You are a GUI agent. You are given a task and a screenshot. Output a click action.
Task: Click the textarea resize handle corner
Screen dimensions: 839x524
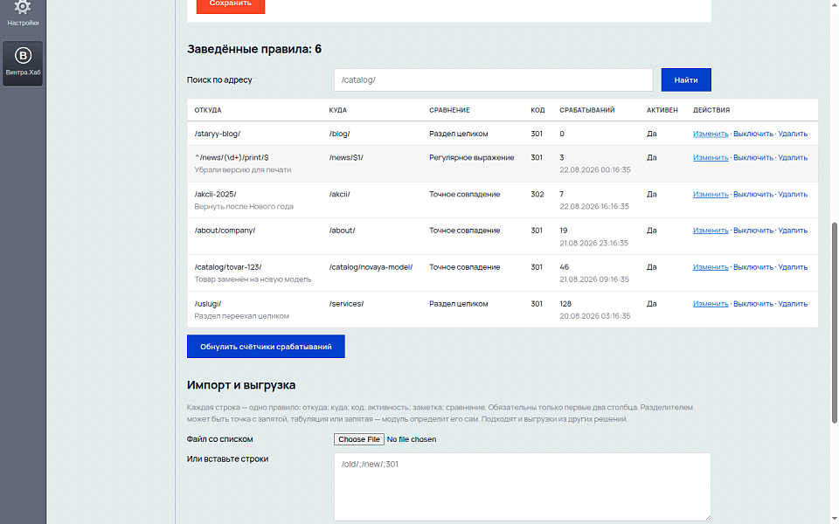(x=707, y=517)
